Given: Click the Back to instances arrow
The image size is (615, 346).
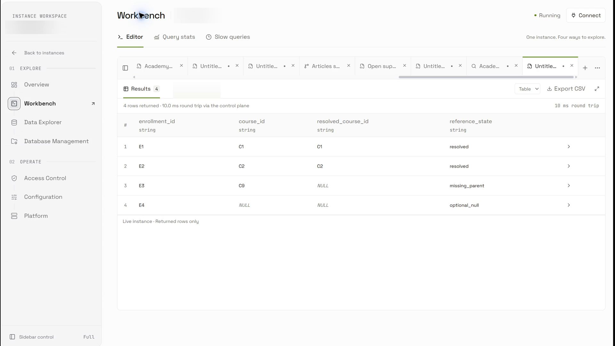Looking at the screenshot, I should [14, 53].
